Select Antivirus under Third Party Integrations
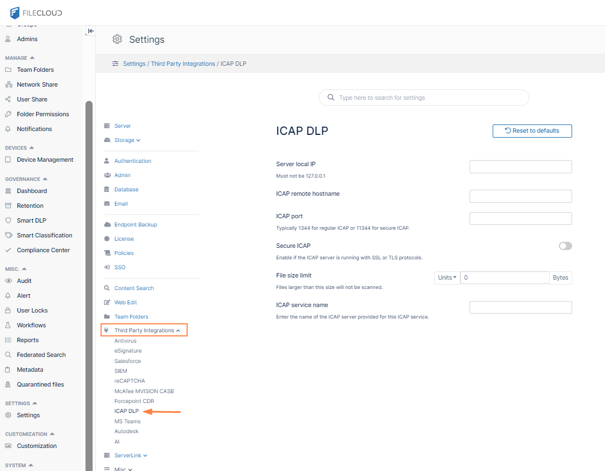 (x=125, y=341)
